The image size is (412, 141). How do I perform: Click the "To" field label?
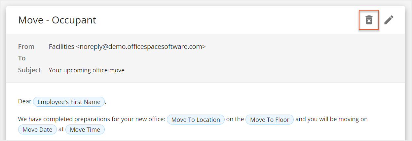click(22, 58)
